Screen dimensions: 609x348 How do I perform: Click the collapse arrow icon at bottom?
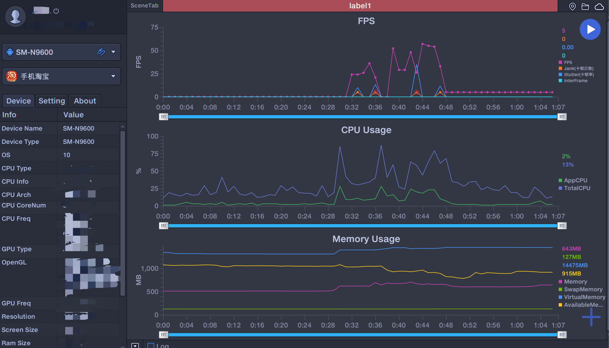[135, 345]
